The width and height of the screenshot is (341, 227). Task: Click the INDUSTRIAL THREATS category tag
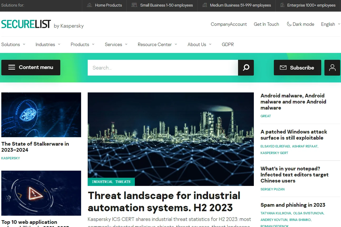(x=111, y=182)
